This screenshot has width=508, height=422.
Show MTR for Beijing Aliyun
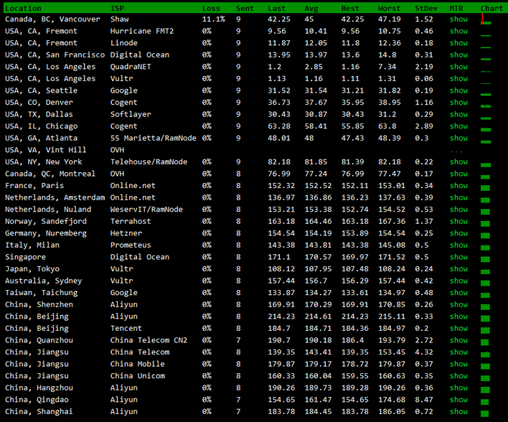click(x=458, y=316)
